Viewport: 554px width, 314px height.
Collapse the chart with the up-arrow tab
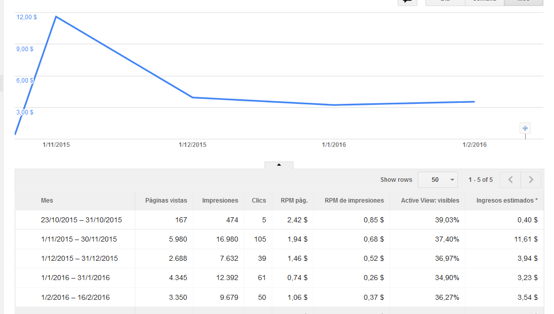tap(279, 165)
